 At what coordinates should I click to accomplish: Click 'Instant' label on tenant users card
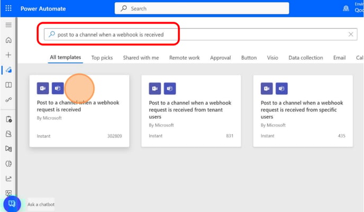pos(156,136)
